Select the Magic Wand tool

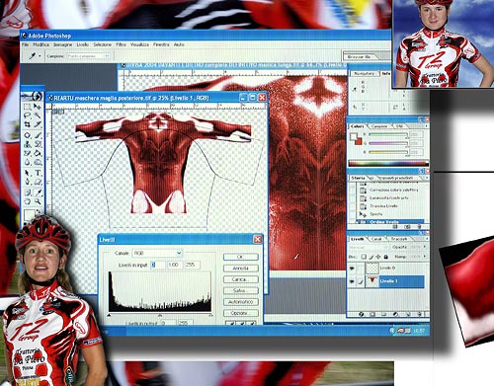[38, 116]
